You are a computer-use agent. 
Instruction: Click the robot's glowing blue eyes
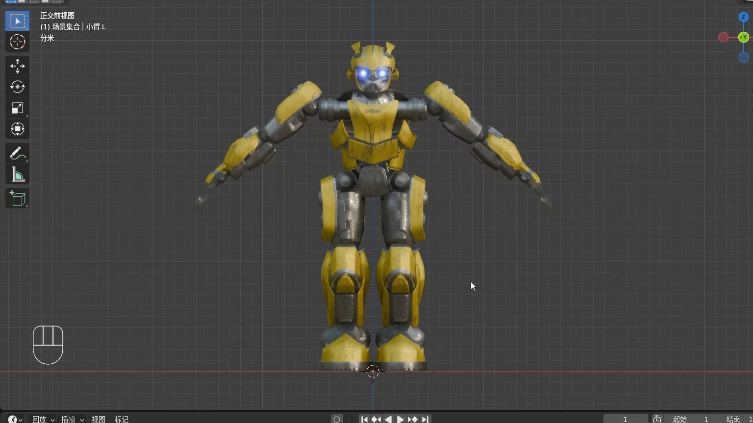pos(373,74)
